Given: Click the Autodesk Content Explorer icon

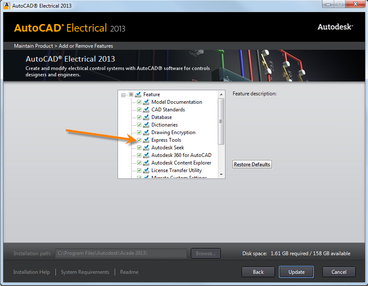Looking at the screenshot, I should coord(146,163).
